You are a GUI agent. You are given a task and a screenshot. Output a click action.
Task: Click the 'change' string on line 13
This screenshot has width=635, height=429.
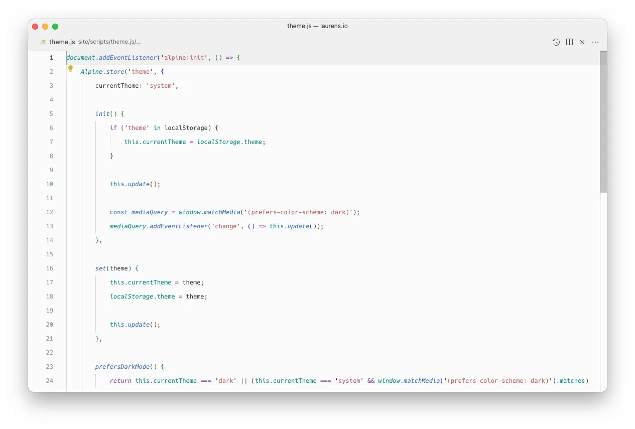[226, 226]
